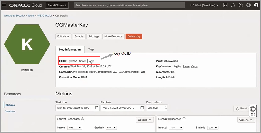Viewport: 261px width, 133px height.
Task: Open Versions in Resources sidebar
Action: (10, 111)
